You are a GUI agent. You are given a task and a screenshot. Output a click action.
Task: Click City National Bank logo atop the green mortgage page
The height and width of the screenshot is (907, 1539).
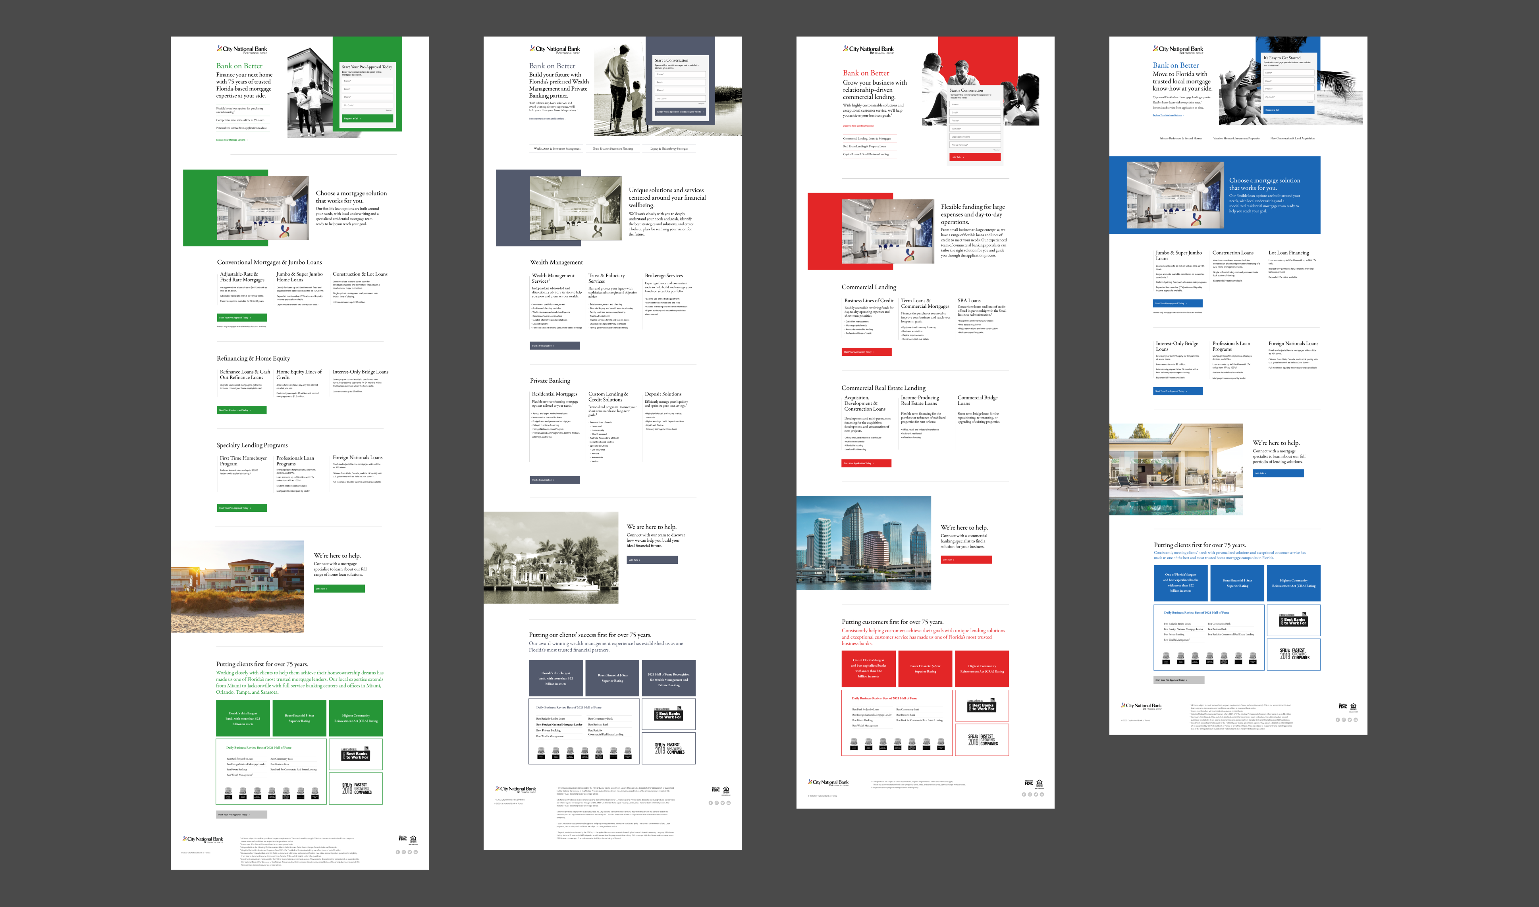pos(241,50)
